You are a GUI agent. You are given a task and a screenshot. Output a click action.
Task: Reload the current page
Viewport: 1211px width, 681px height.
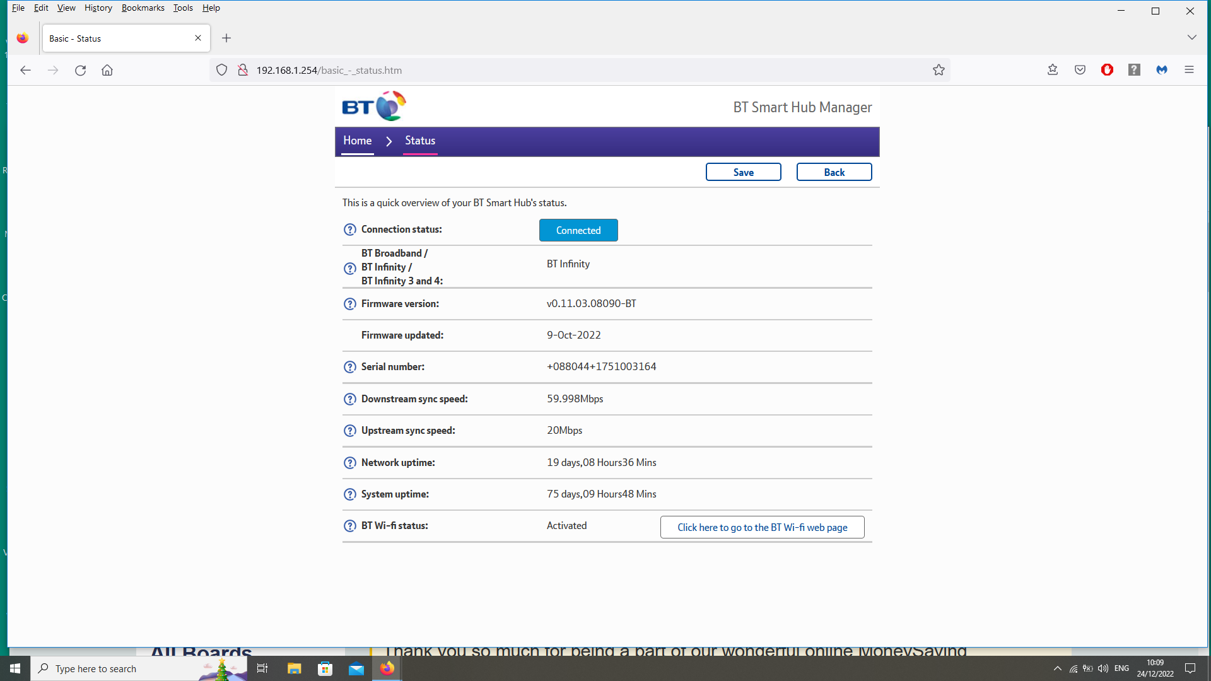pyautogui.click(x=80, y=70)
